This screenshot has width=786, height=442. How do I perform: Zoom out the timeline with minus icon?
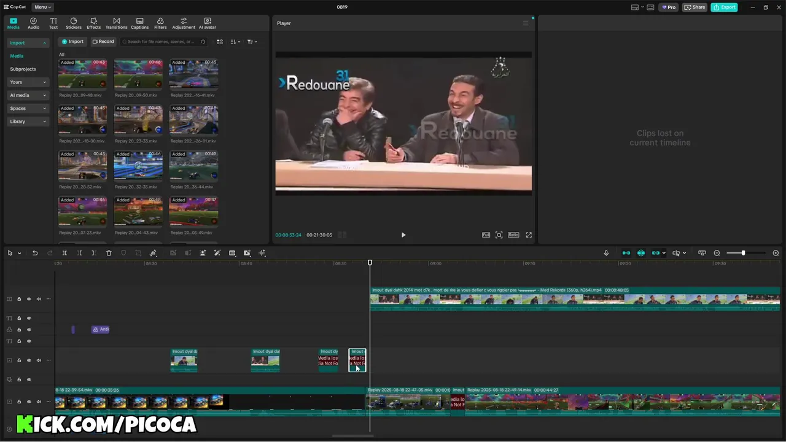(x=717, y=253)
